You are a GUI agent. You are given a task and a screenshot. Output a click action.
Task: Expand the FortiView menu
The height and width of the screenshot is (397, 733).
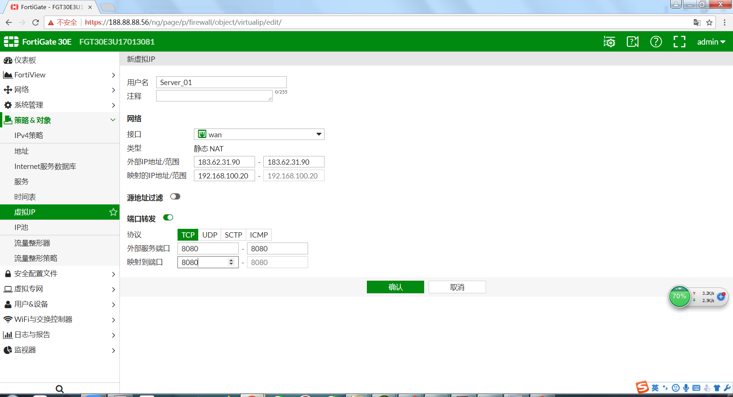60,75
